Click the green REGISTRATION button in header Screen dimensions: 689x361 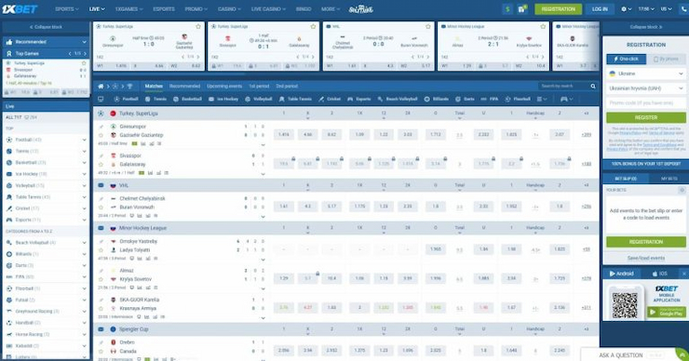[x=558, y=8]
